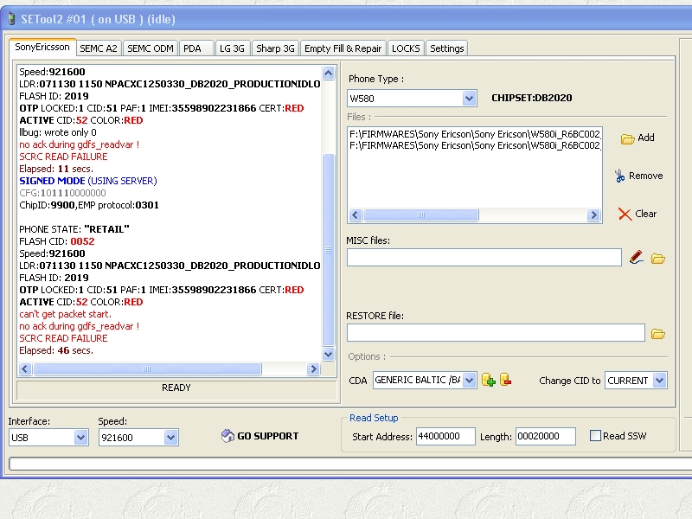Click the PHONE STATE: "RETAIL" log line
692x519 pixels.
pyautogui.click(x=74, y=229)
